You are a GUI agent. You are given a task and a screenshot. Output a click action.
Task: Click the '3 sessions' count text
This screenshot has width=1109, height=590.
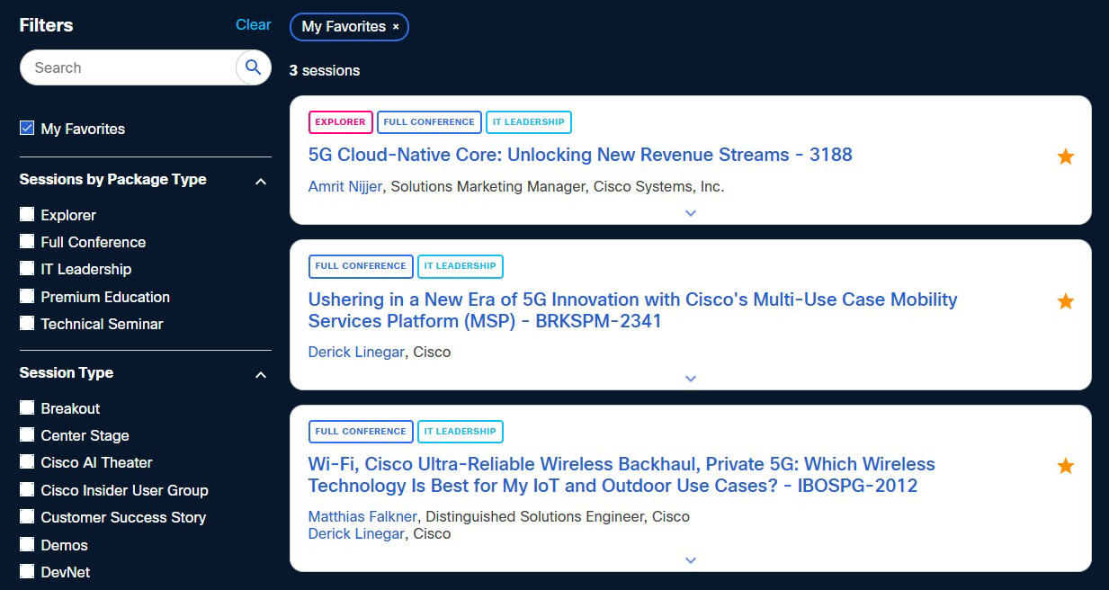[x=325, y=70]
